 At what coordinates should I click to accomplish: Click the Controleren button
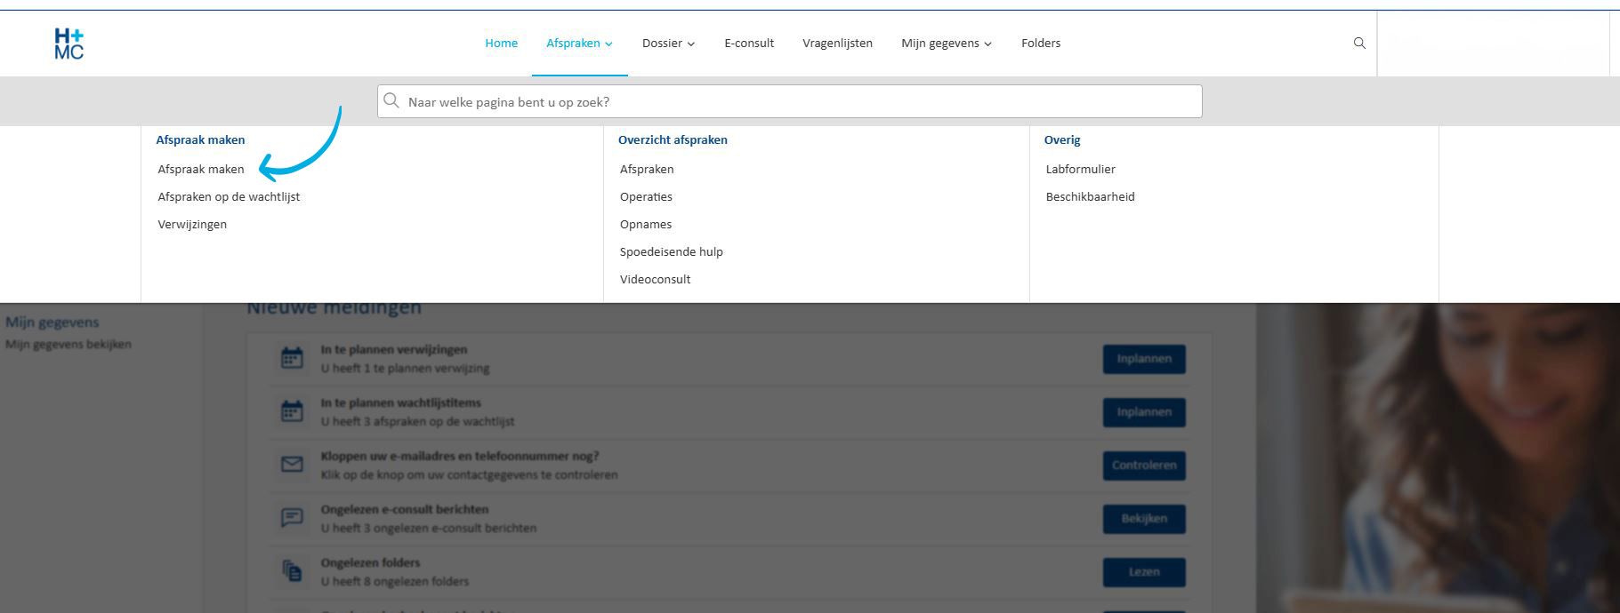click(x=1143, y=466)
